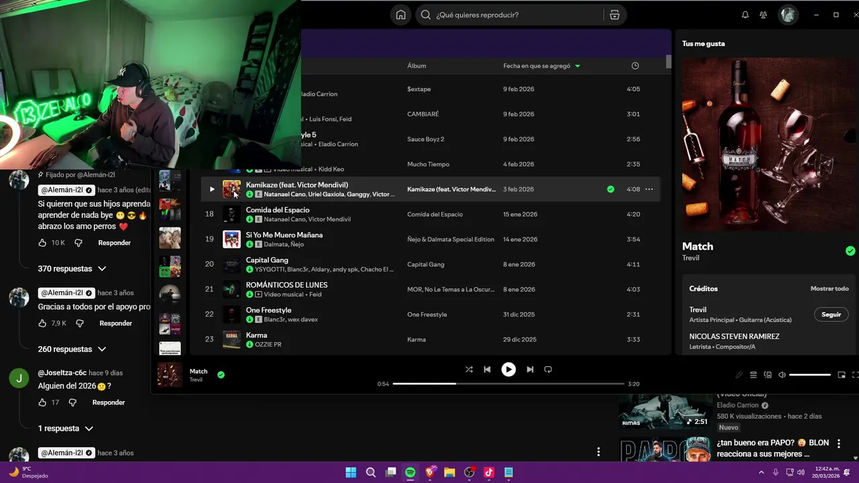Image resolution: width=859 pixels, height=483 pixels.
Task: Select ROMÁNTICOS DE LUNES track
Action: point(287,285)
